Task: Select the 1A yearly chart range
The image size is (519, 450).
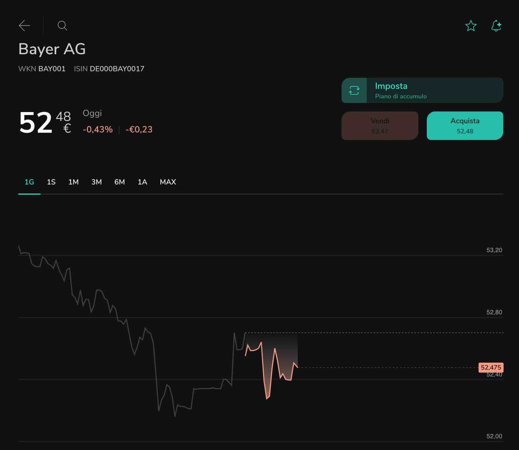Action: click(x=142, y=182)
